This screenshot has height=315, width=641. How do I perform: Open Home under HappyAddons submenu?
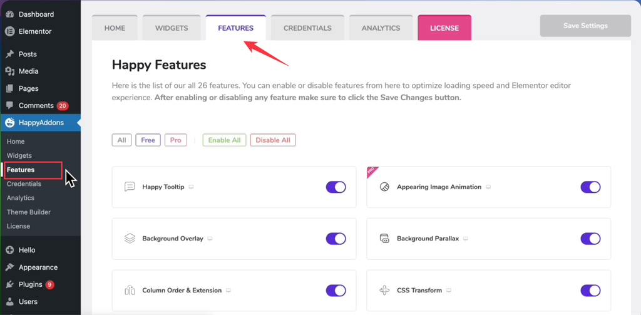16,142
